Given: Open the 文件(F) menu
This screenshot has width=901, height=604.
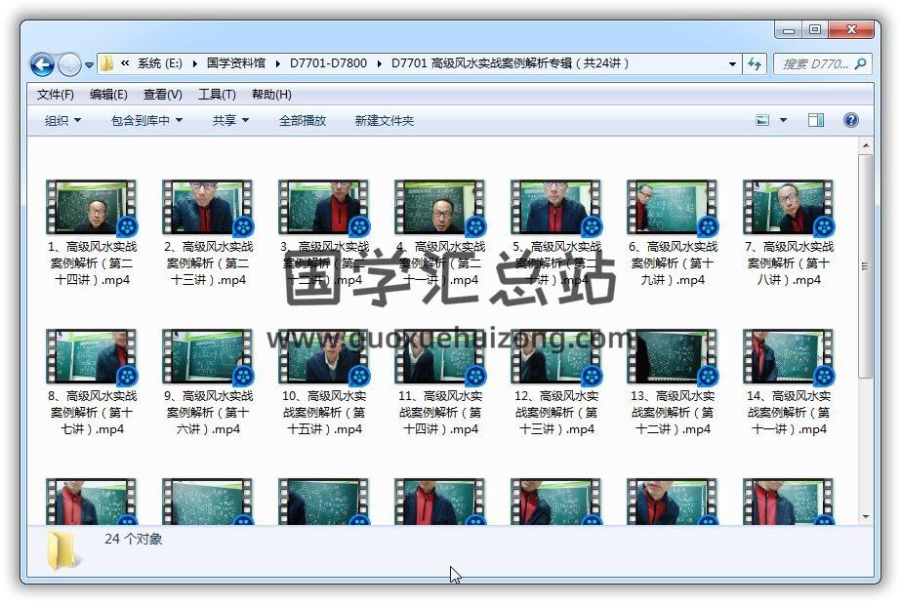Looking at the screenshot, I should point(56,95).
